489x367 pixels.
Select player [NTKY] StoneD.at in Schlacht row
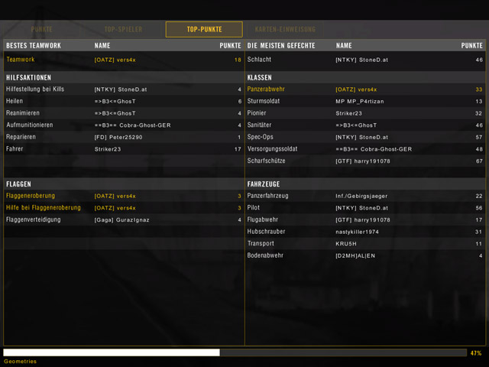[361, 60]
